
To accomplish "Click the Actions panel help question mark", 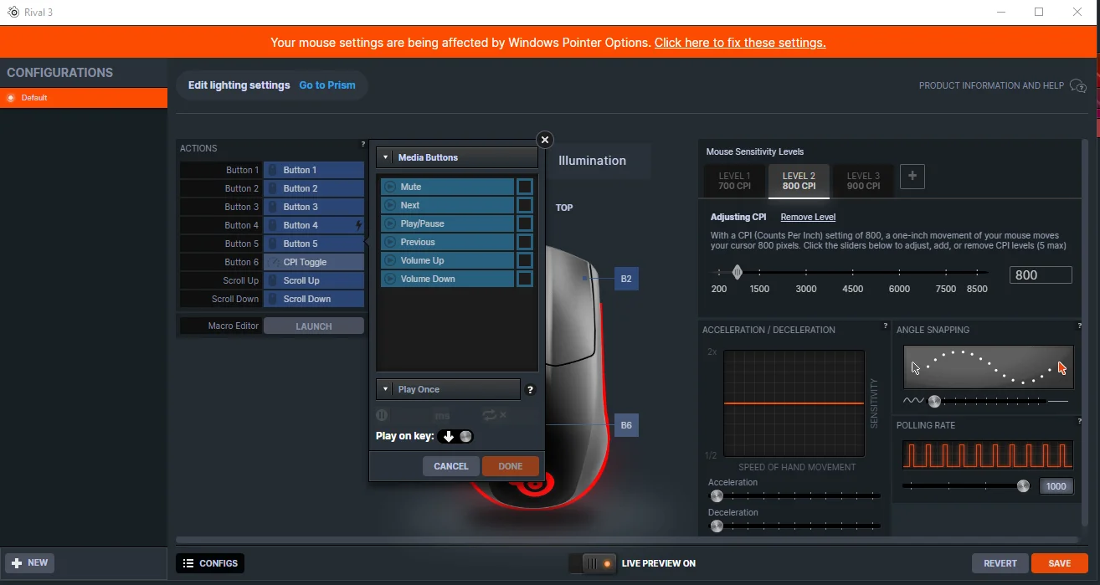I will [x=362, y=145].
